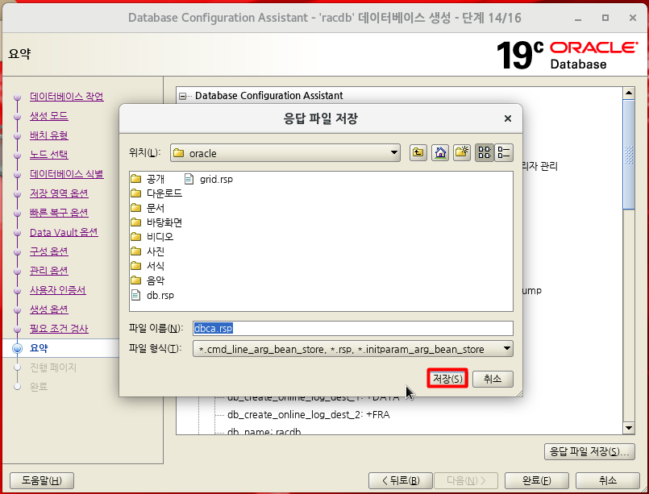649x494 pixels.
Task: Open the 빠른 복구 옵션 step link
Action: click(x=59, y=213)
